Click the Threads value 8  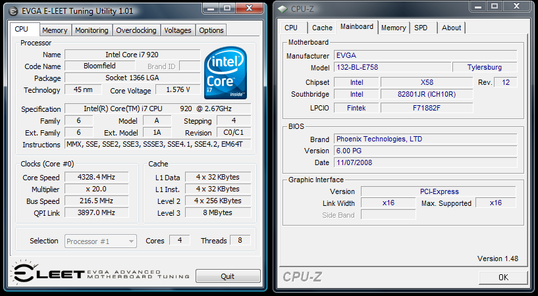240,240
